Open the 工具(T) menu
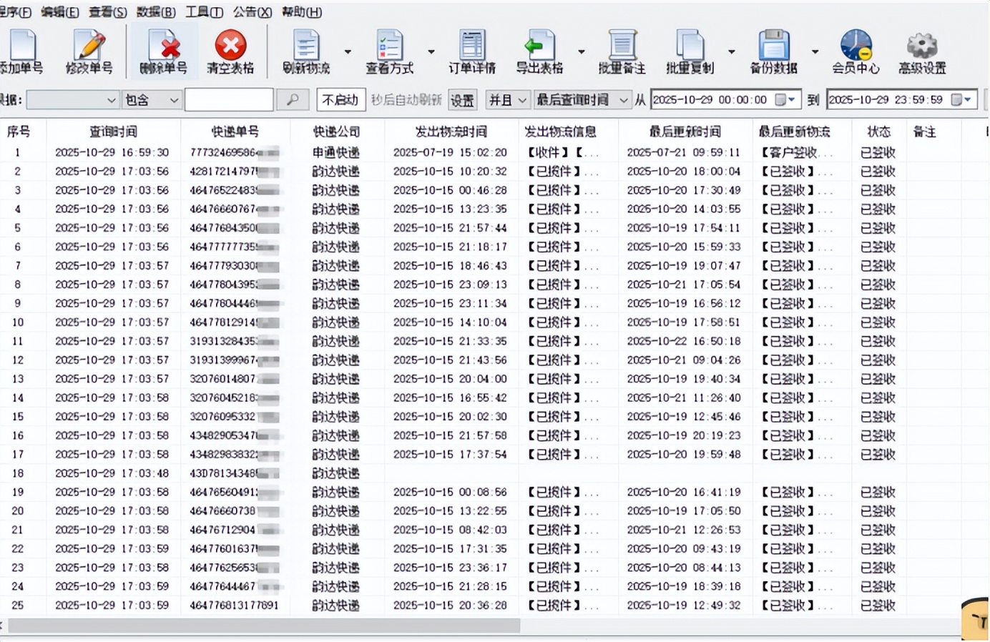 click(204, 12)
